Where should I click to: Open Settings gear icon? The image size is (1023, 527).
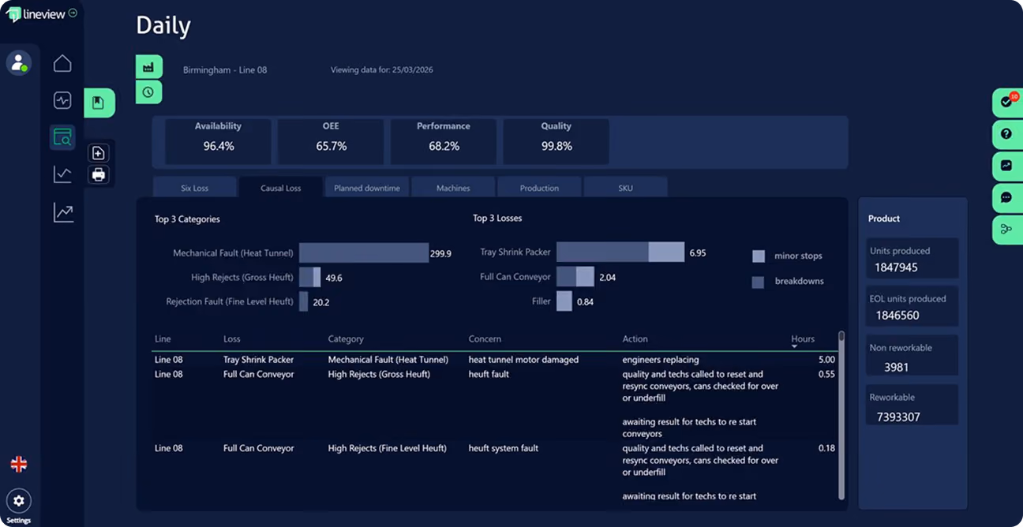coord(19,501)
